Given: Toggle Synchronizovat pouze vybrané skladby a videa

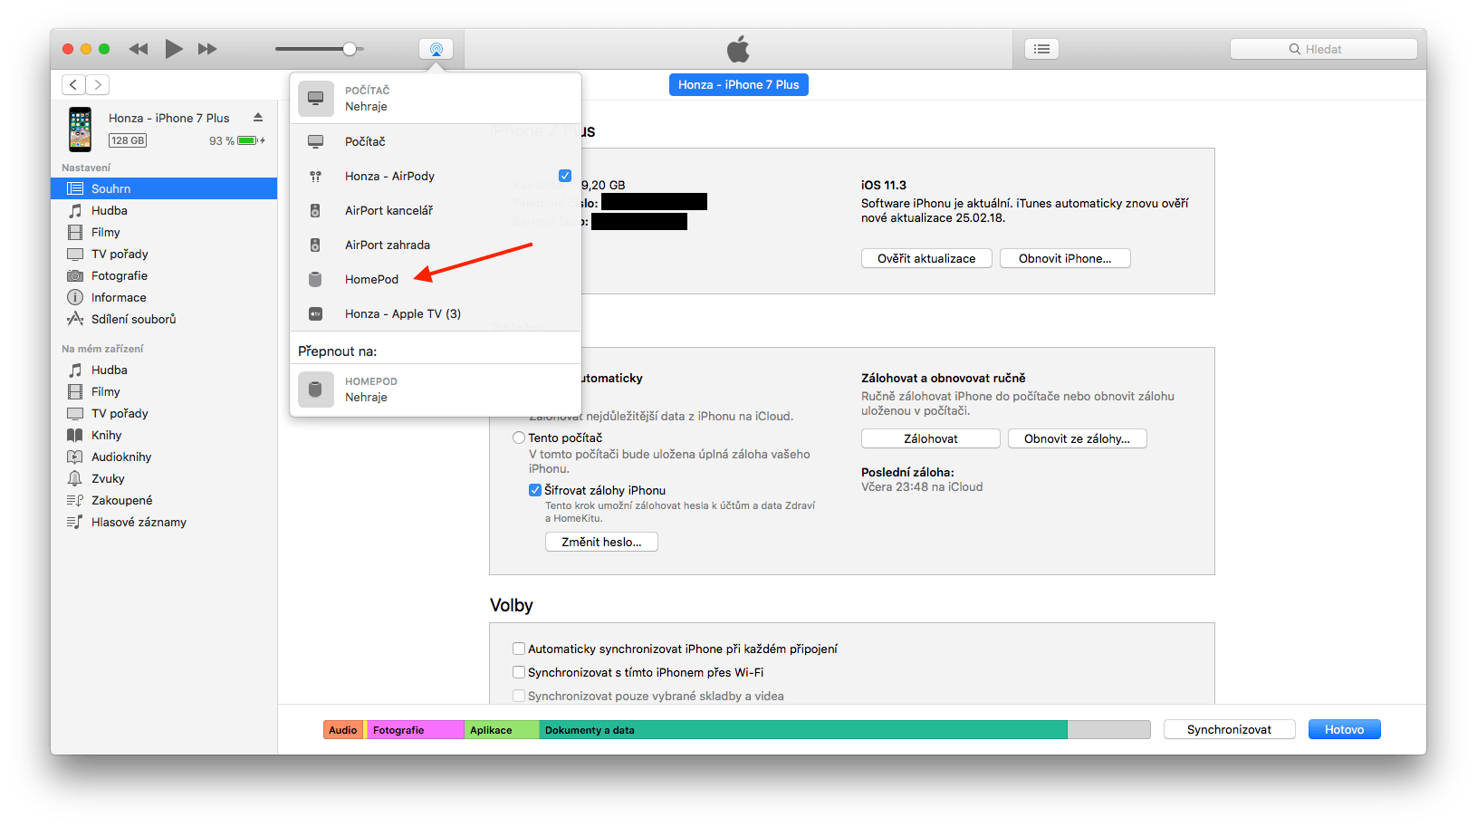Looking at the screenshot, I should 519,696.
